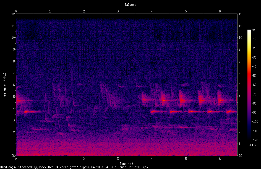Click the file path text at bottom
This screenshot has height=169, width=261.
(x=74, y=167)
